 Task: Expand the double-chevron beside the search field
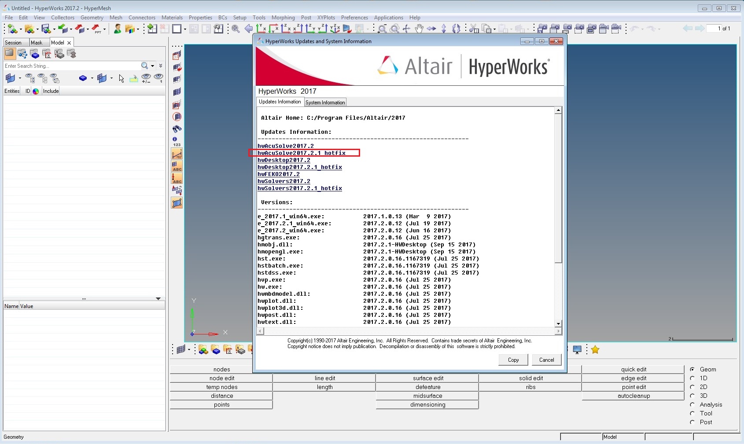tap(161, 66)
